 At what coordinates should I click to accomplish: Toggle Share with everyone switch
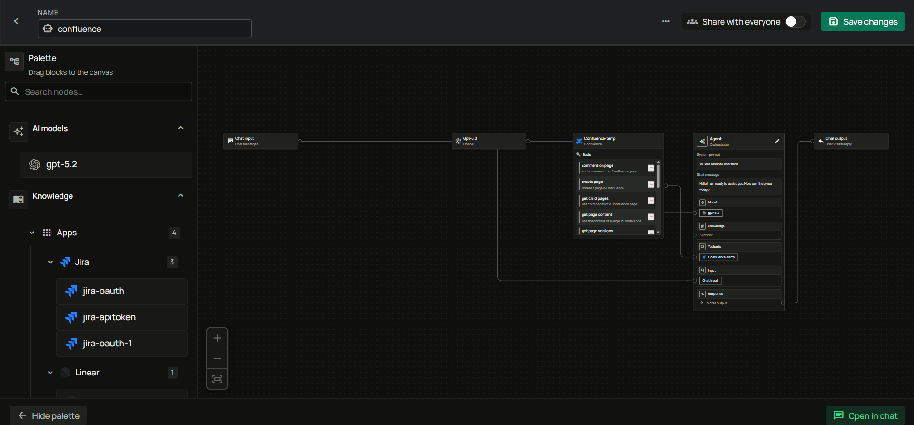pyautogui.click(x=795, y=21)
